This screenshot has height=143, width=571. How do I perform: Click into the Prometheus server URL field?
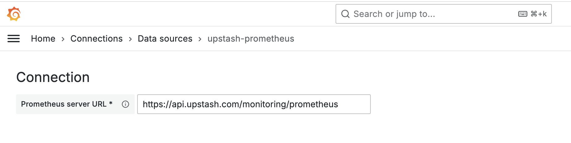click(254, 104)
